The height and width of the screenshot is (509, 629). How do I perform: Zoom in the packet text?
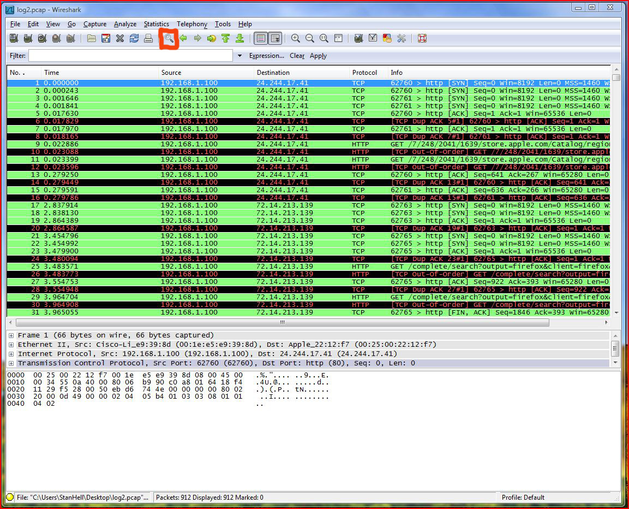point(296,39)
